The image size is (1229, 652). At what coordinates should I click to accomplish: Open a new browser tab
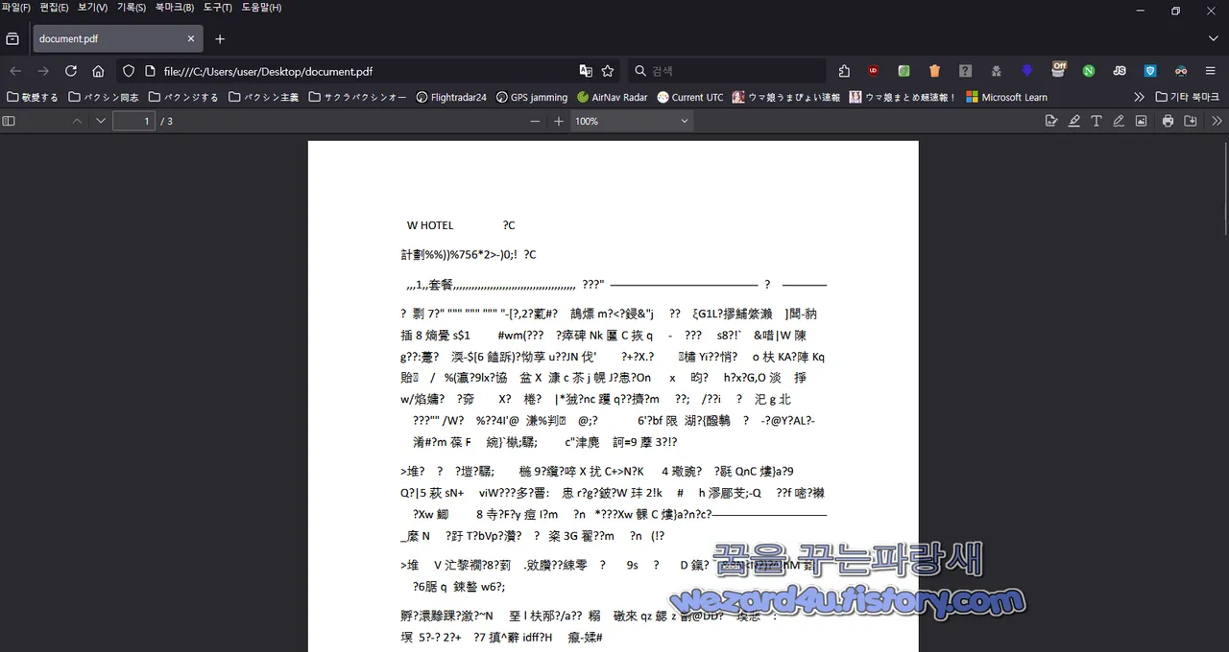pyautogui.click(x=220, y=38)
